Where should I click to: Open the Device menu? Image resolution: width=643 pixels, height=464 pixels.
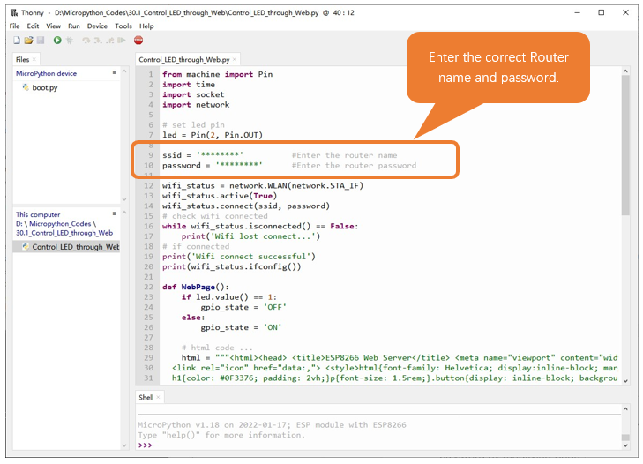(x=97, y=26)
